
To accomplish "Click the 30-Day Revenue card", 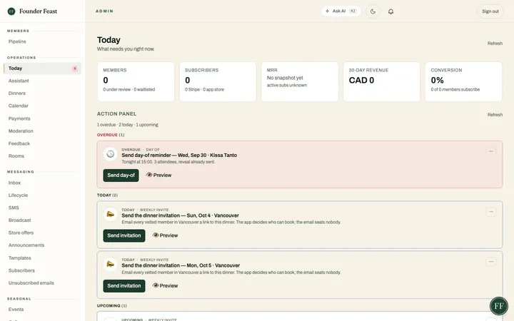I will coord(381,81).
